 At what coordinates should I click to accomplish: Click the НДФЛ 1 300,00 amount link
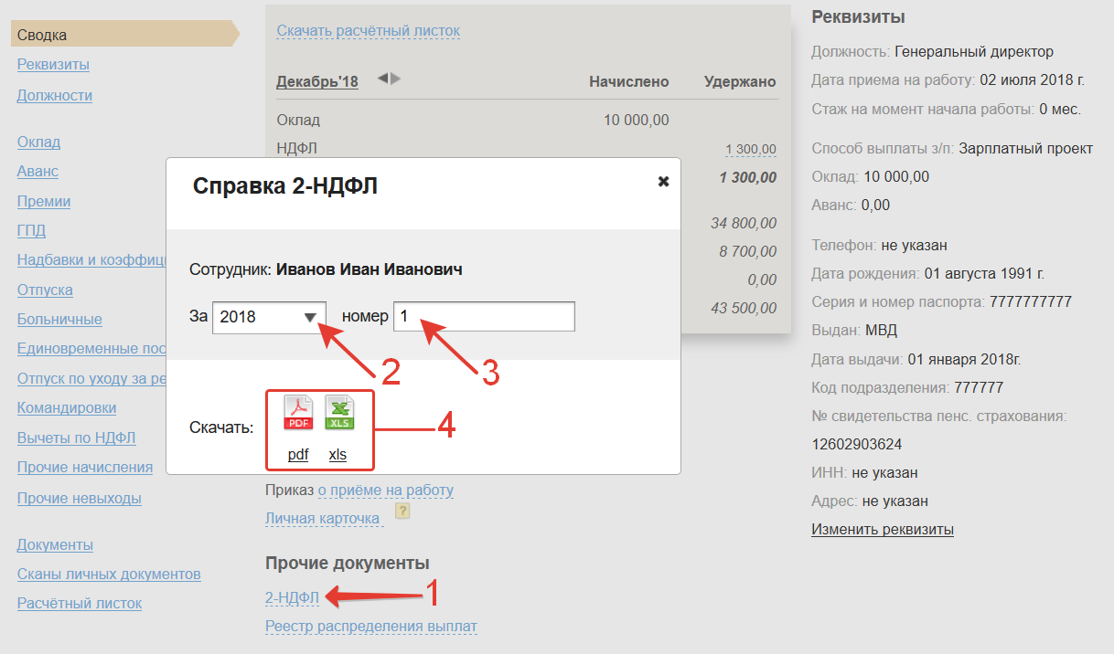(x=751, y=149)
